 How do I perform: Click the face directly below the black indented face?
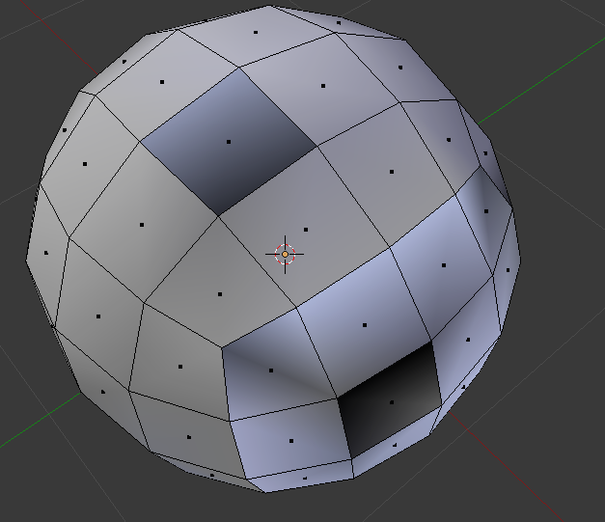395,445
